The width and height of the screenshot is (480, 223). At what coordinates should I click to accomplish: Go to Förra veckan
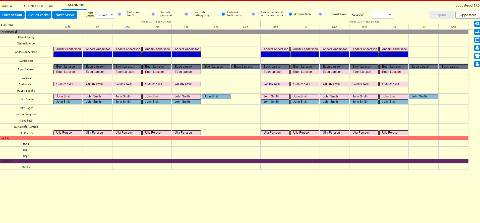12,15
